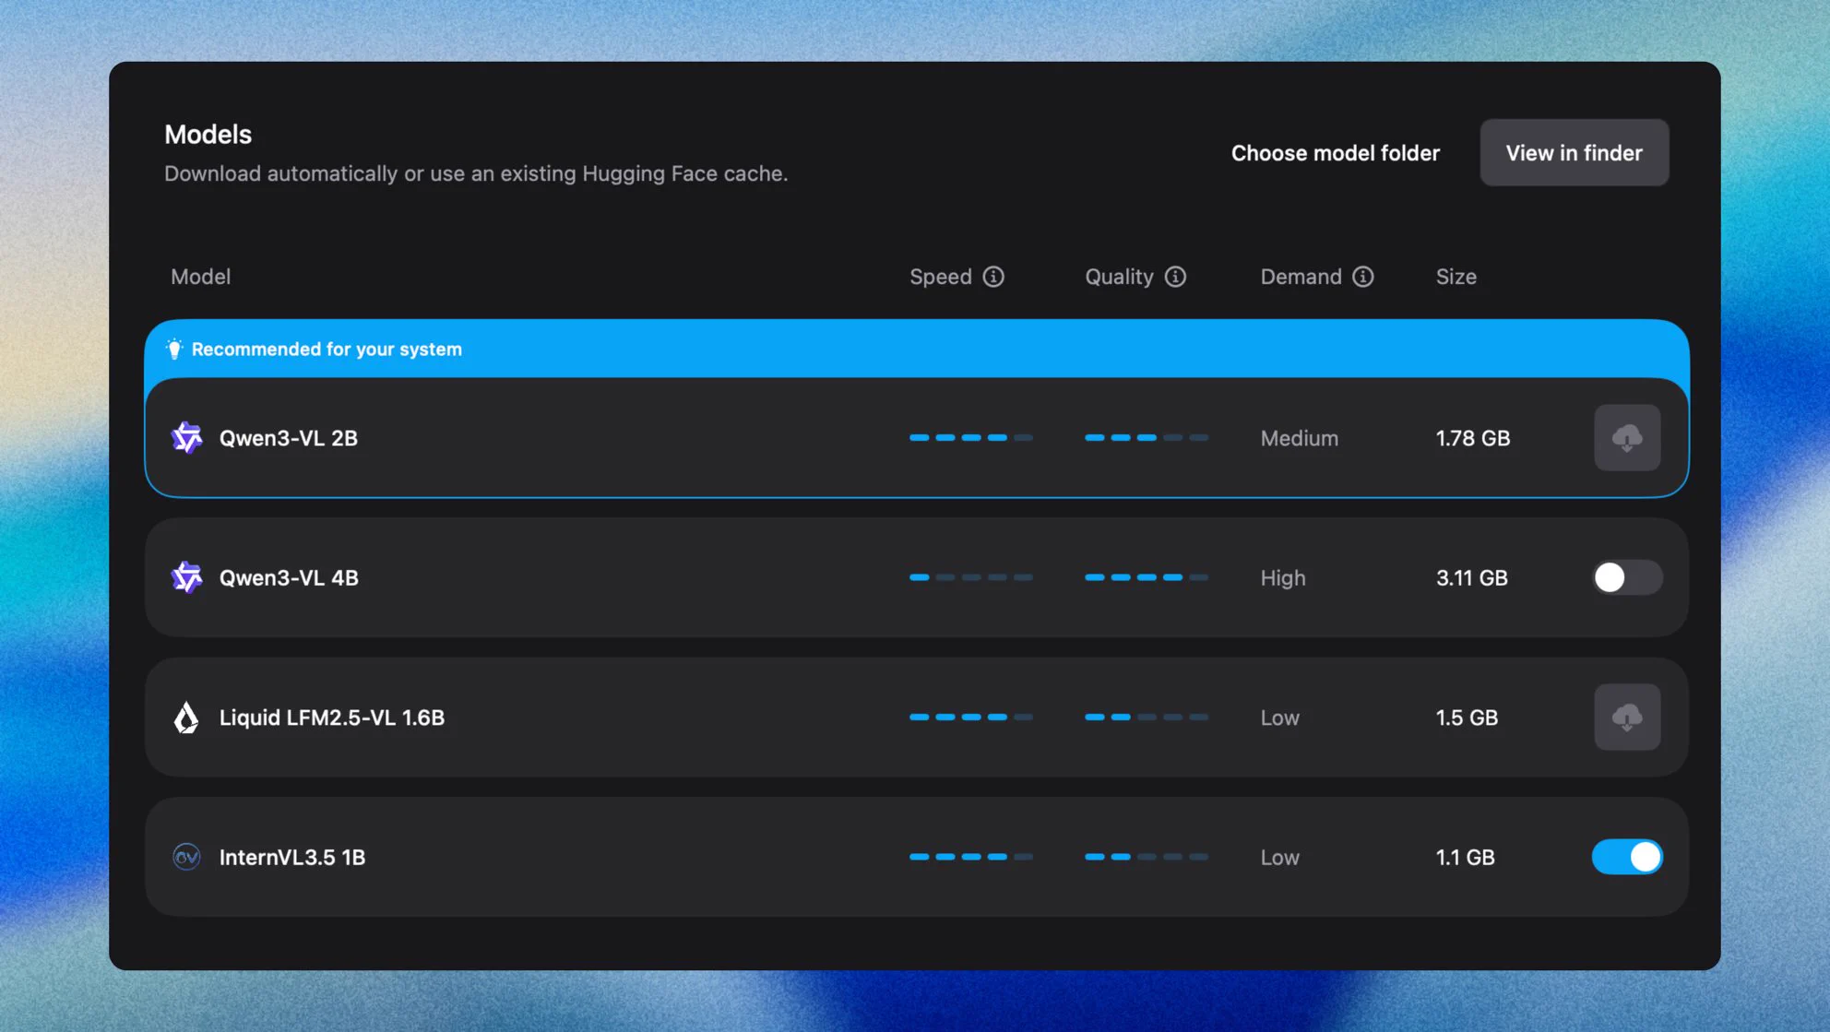The height and width of the screenshot is (1032, 1830).
Task: Open View in finder
Action: (1574, 152)
